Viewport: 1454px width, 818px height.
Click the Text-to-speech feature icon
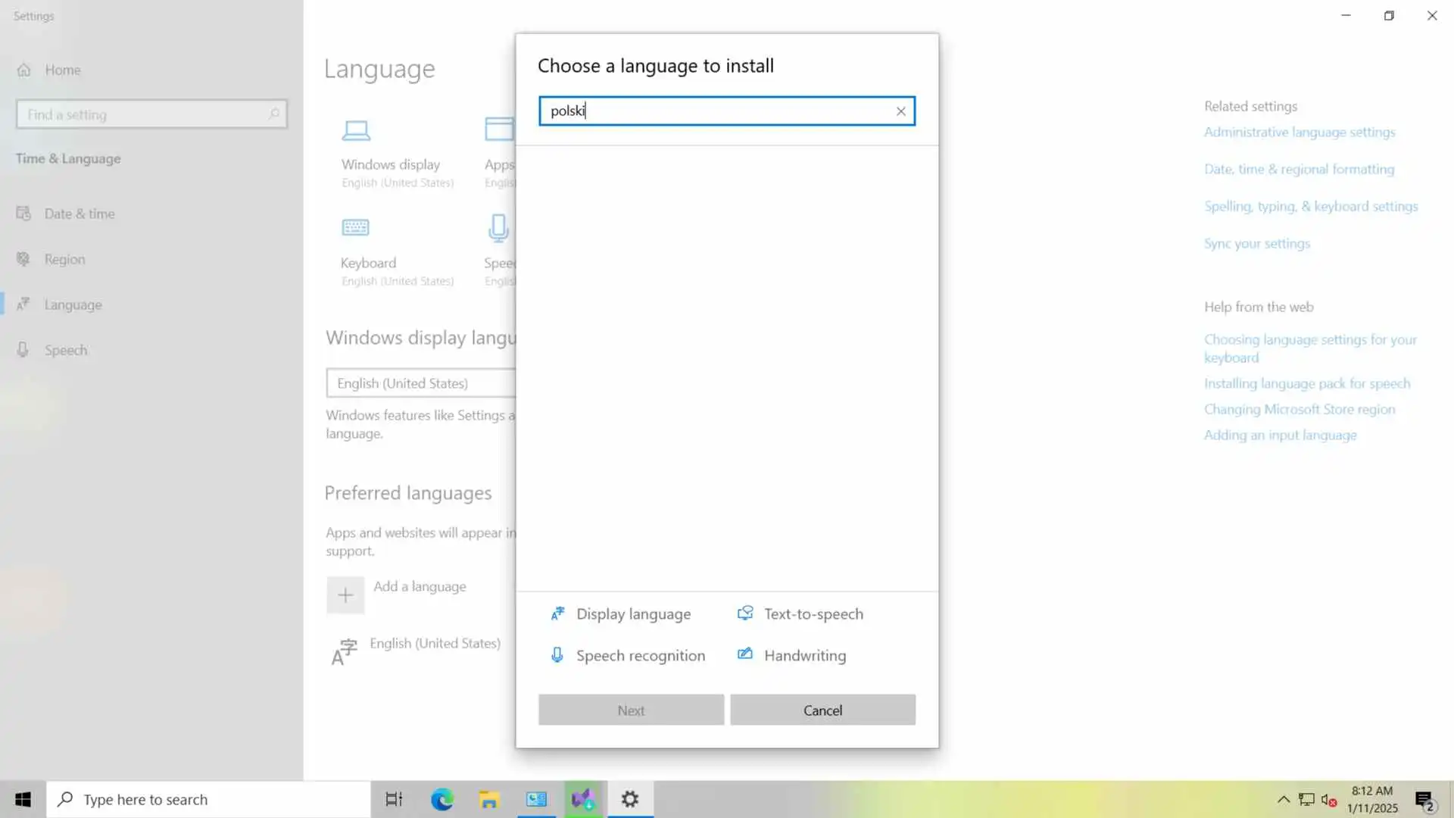point(745,613)
